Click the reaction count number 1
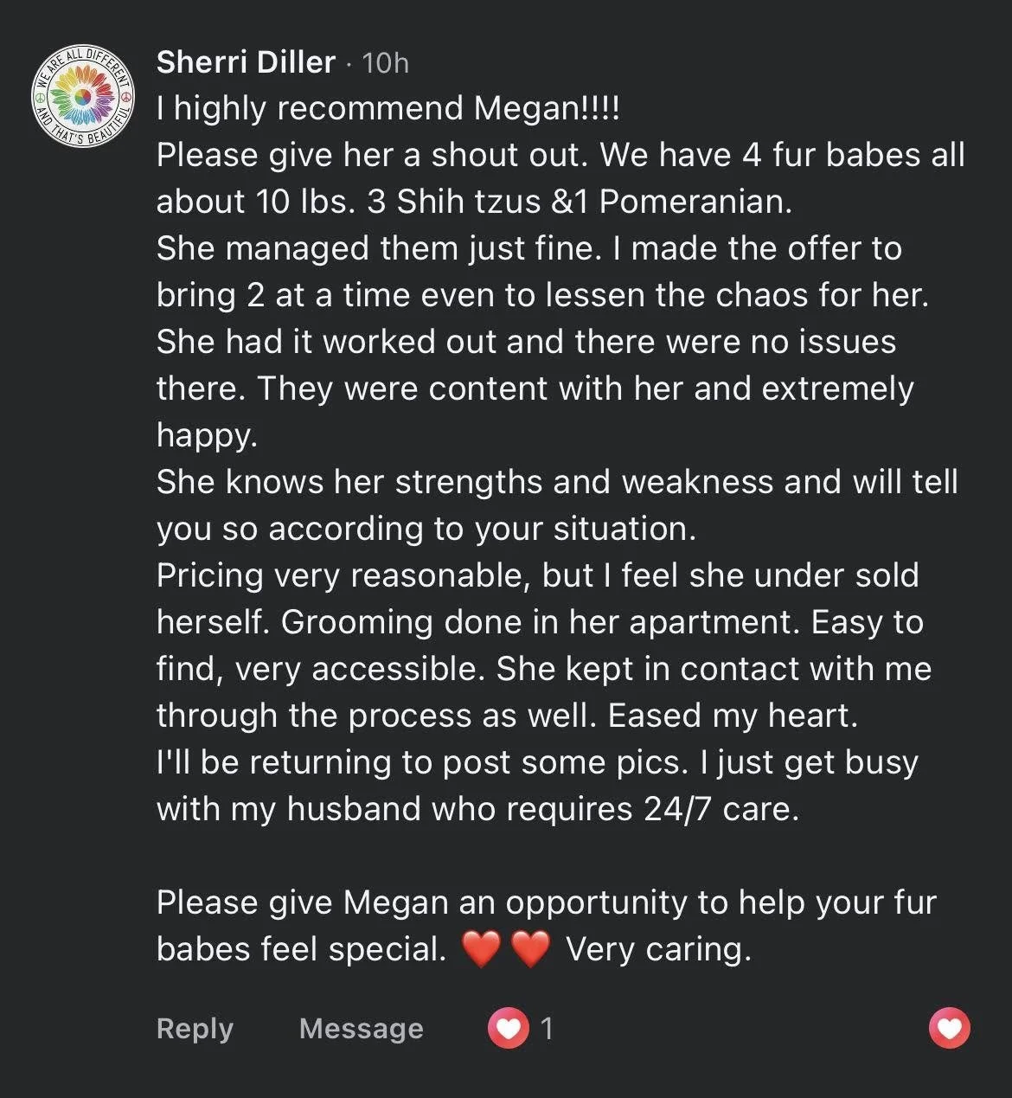 coord(546,1028)
